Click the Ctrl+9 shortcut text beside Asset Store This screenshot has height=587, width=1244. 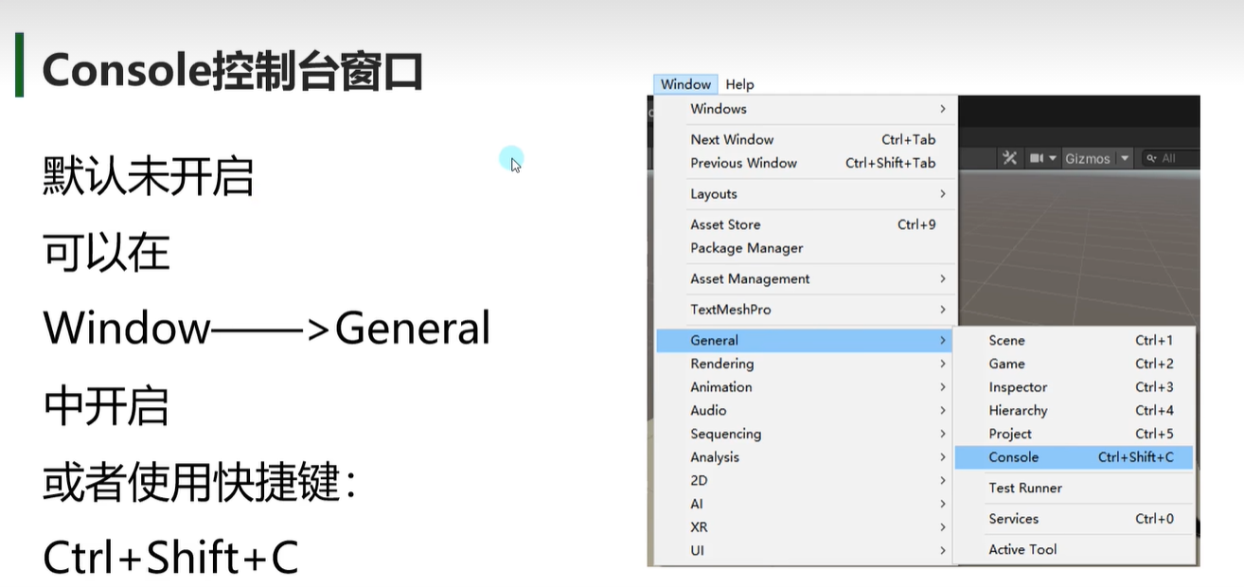click(916, 224)
